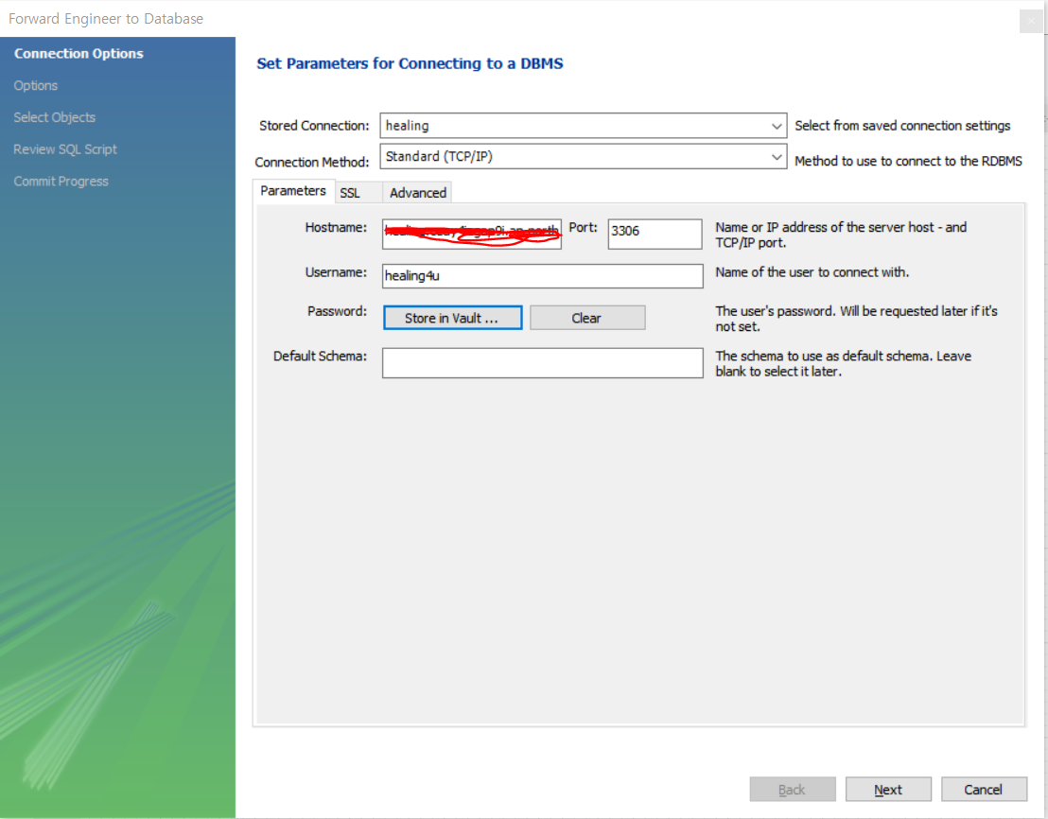Image resolution: width=1048 pixels, height=819 pixels.
Task: Focus the Port field showing 3306
Action: point(655,234)
